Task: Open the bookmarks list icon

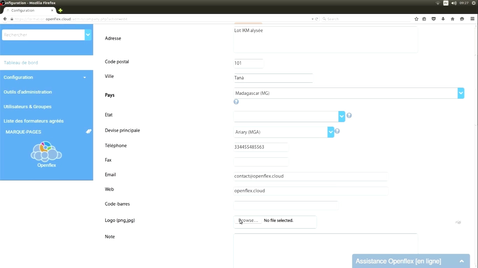Action: [x=424, y=19]
